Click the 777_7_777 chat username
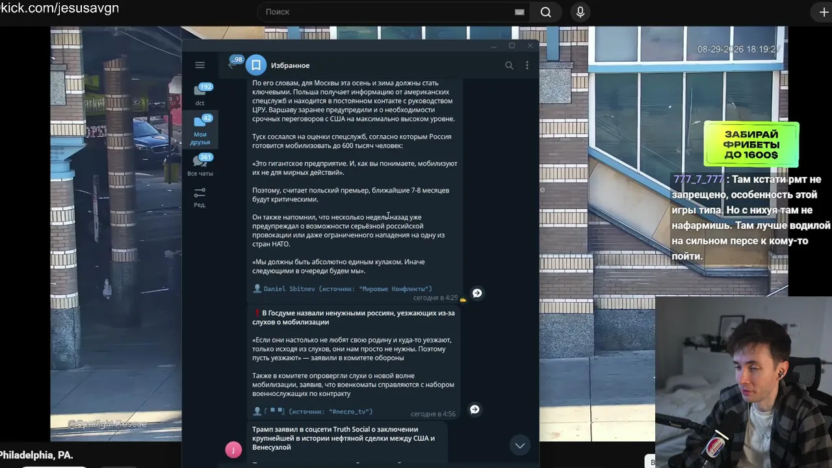Screen dimensions: 832x468 click(698, 179)
